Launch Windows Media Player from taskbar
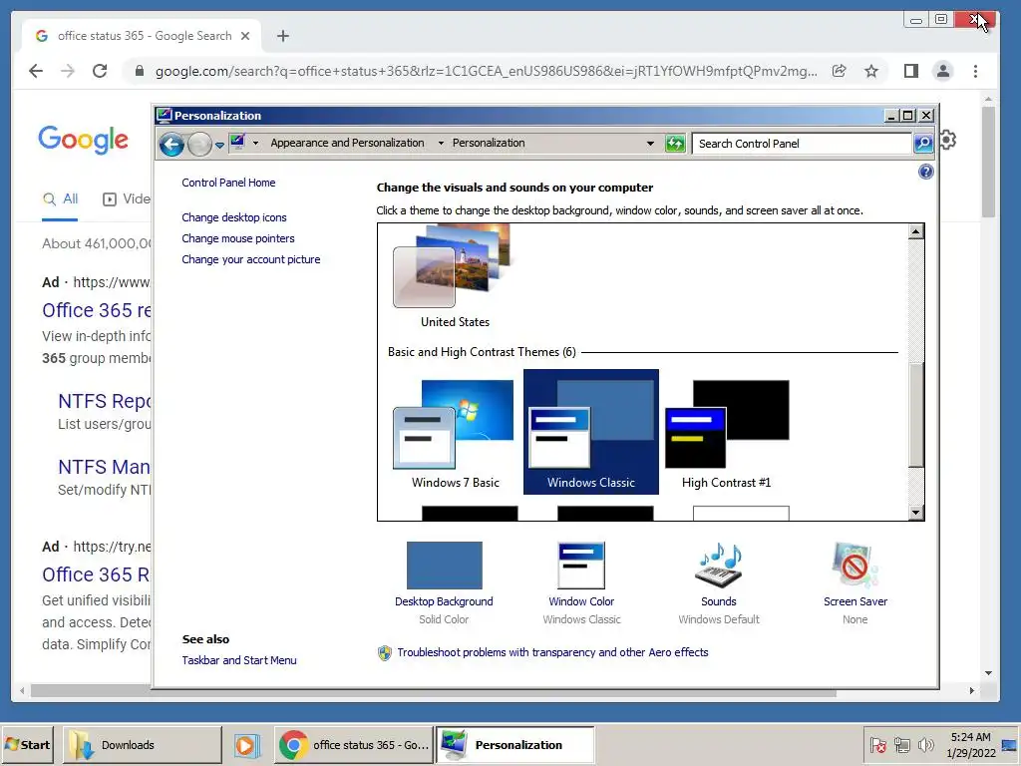The height and width of the screenshot is (766, 1021). [x=247, y=744]
